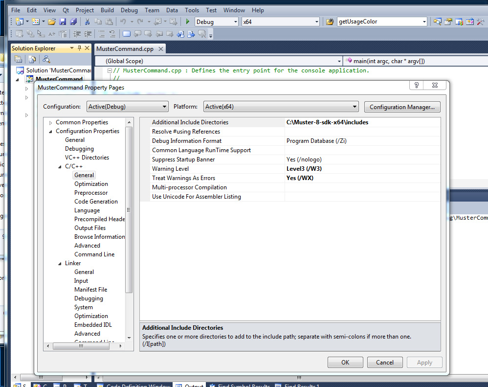The height and width of the screenshot is (387, 488).
Task: Open the Tools menu
Action: click(x=192, y=10)
